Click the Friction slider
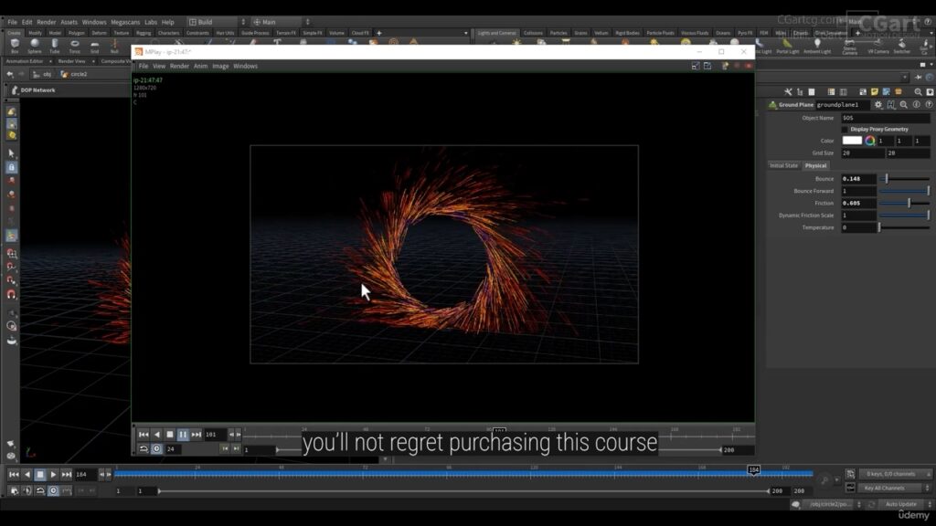Image resolution: width=936 pixels, height=526 pixels. click(904, 204)
